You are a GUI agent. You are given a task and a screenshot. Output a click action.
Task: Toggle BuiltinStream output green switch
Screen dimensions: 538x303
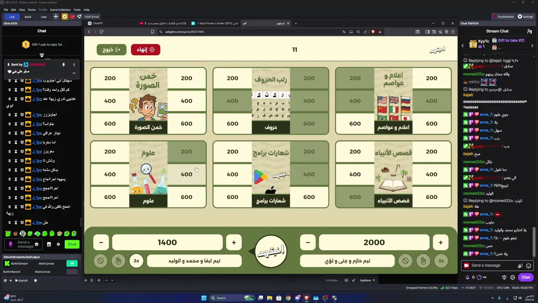click(x=72, y=263)
